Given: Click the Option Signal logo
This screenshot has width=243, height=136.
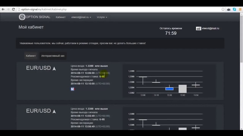Looking at the screenshot, I should coord(22,17).
